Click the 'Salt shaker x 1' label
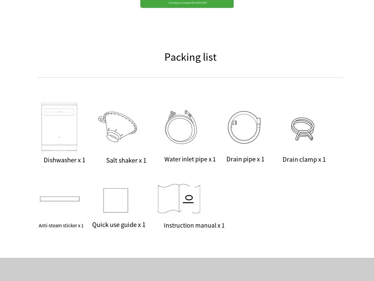Image resolution: width=374 pixels, height=281 pixels. point(126,160)
